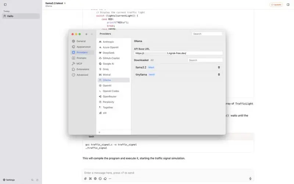294x184 pixels.
Task: Select the Ollama provider
Action: tap(114, 80)
